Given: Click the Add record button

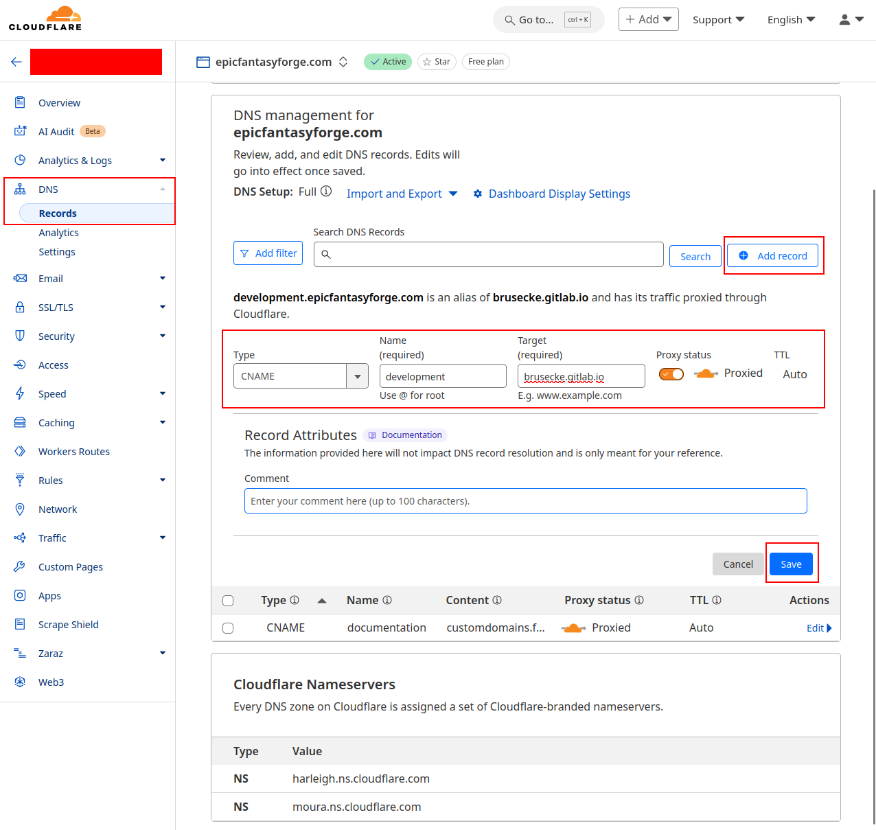Looking at the screenshot, I should pos(773,255).
